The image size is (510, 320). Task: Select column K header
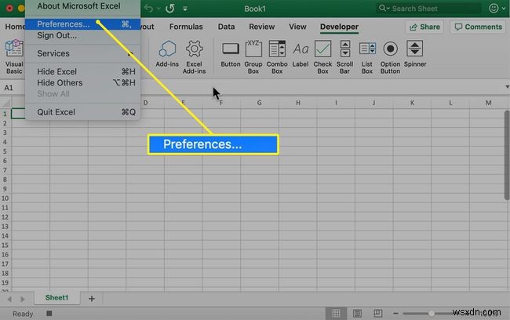point(412,103)
